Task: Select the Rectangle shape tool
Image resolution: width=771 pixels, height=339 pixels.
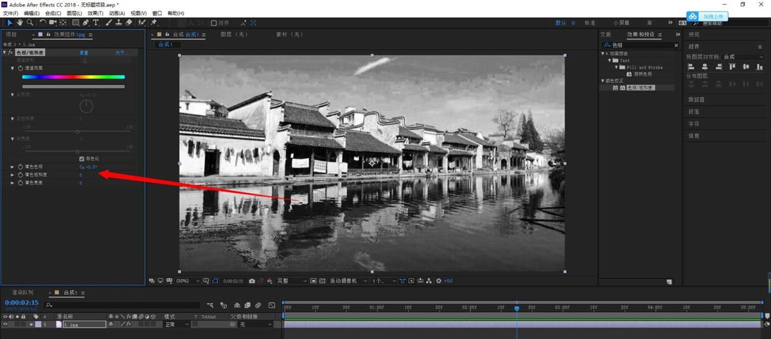Action: (75, 22)
